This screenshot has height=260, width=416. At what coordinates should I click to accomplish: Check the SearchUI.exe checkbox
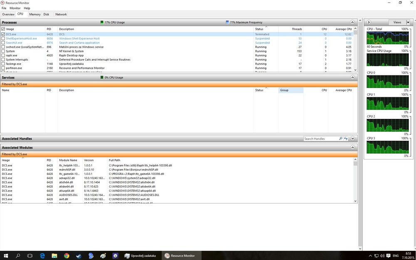click(3, 43)
